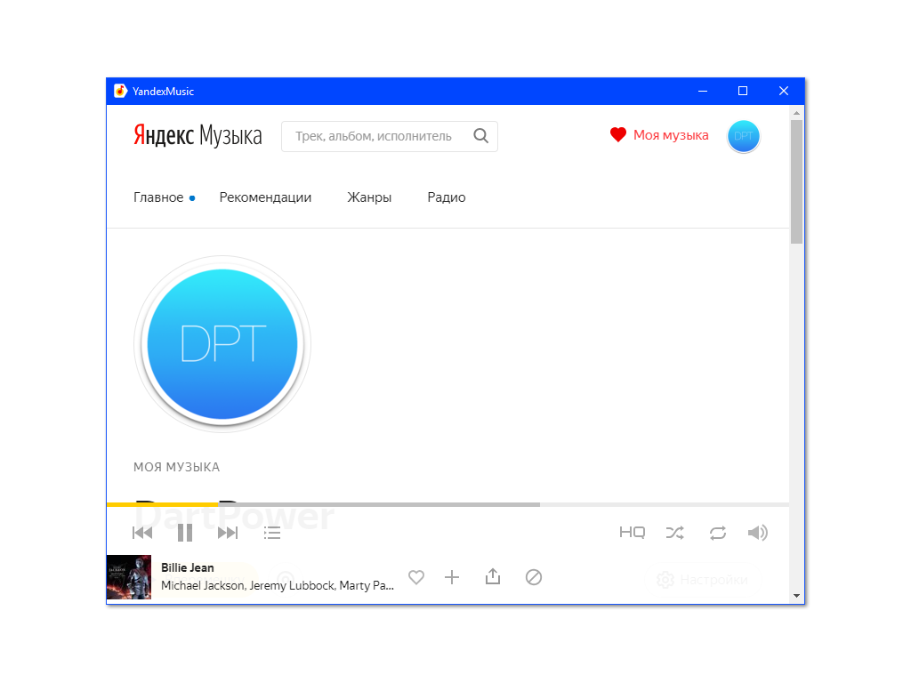Click the scrollbar down arrow
911x683 pixels.
pyautogui.click(x=796, y=596)
